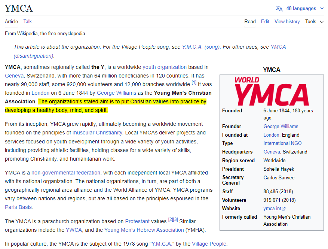Screen dimensions: 328x249
Task: Click the 'Worldwide' region served value
Action: 274,161
